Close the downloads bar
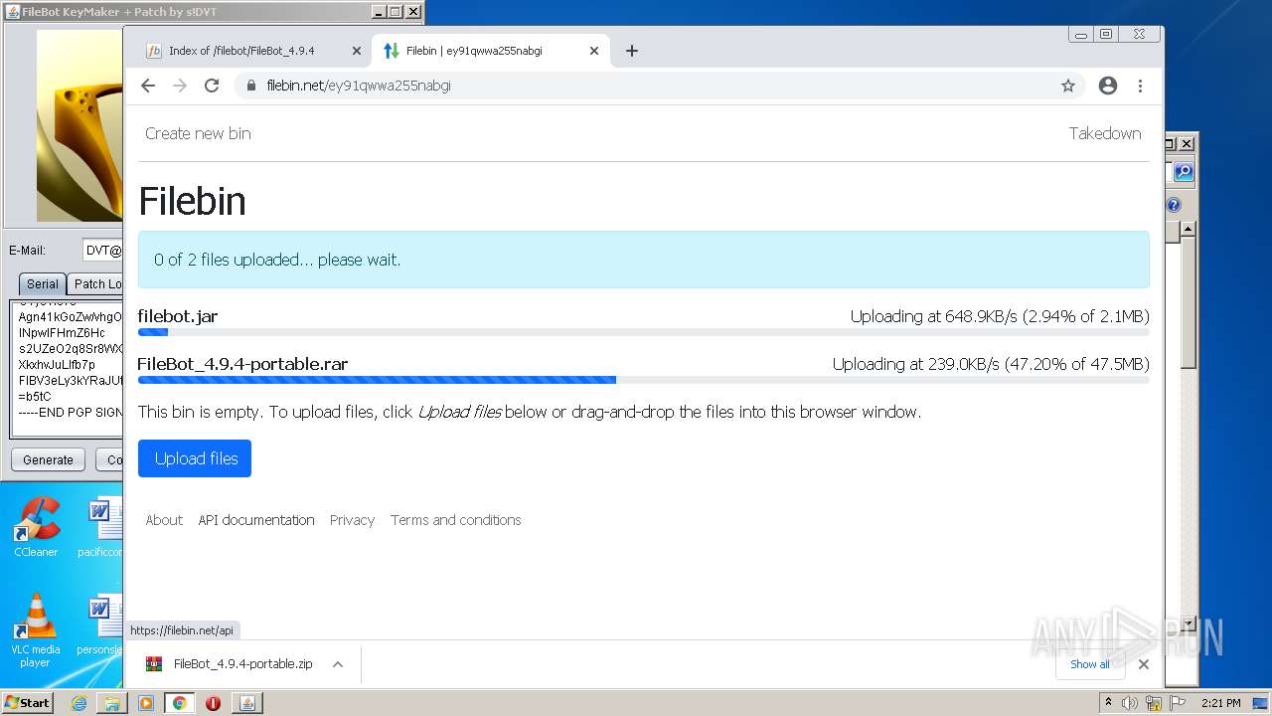 pyautogui.click(x=1144, y=664)
